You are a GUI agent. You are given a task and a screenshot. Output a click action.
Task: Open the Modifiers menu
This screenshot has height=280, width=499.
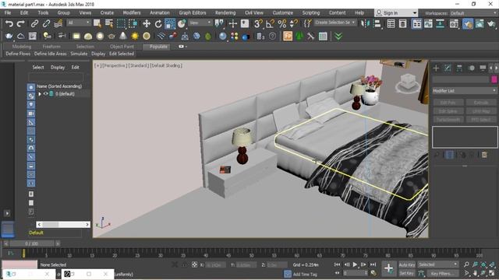(132, 12)
